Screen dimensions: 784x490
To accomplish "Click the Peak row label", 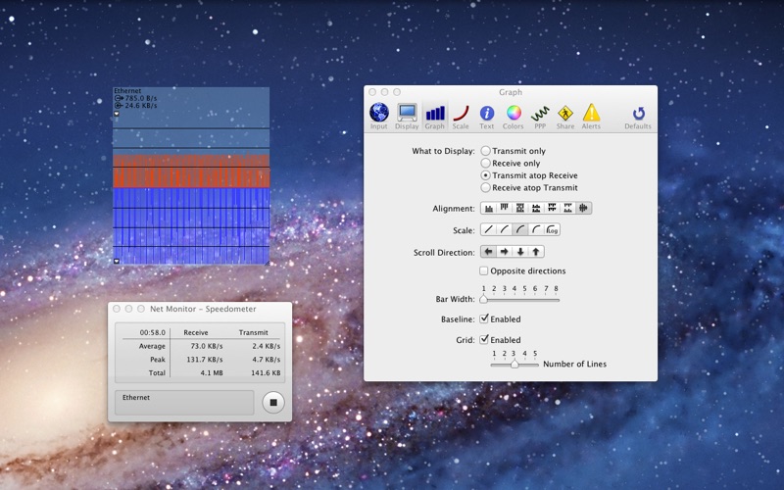I will point(158,360).
